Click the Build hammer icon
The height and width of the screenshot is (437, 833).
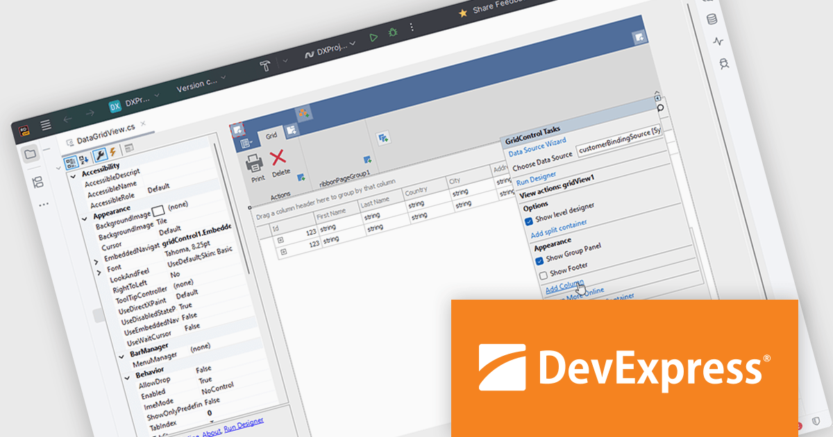[265, 65]
